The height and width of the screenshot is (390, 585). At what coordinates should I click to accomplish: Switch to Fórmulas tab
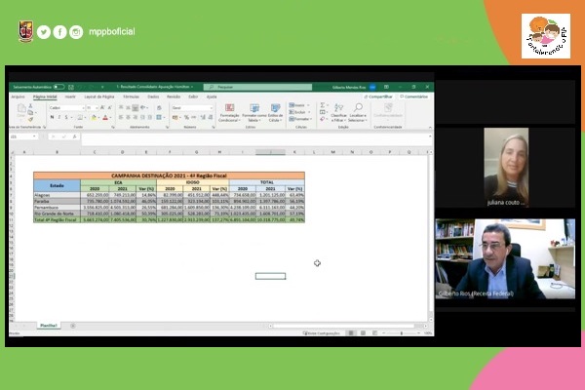tap(131, 97)
